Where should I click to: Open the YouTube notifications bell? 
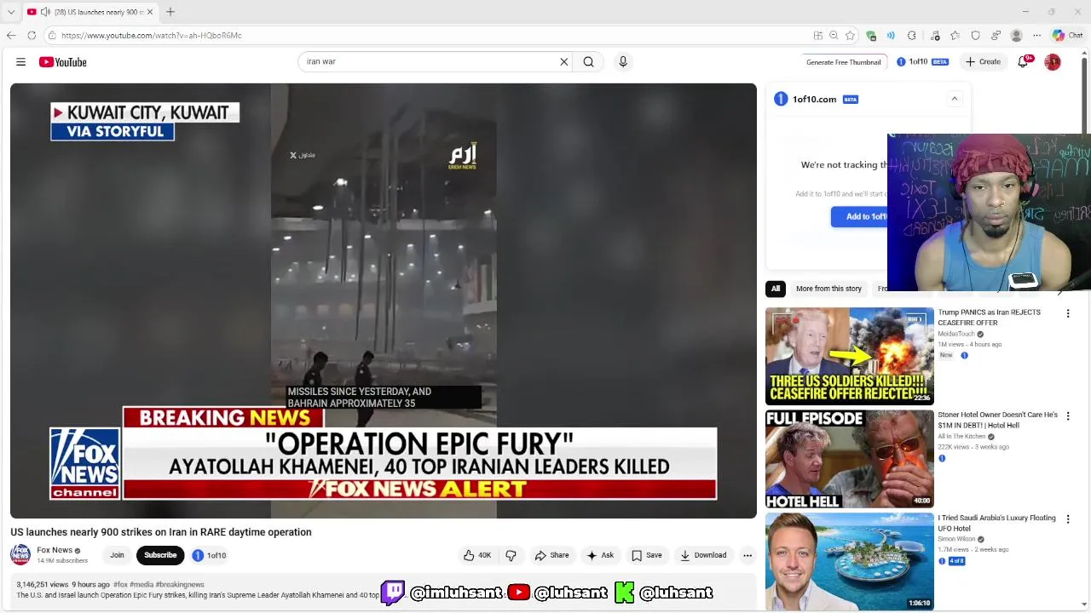pos(1023,62)
